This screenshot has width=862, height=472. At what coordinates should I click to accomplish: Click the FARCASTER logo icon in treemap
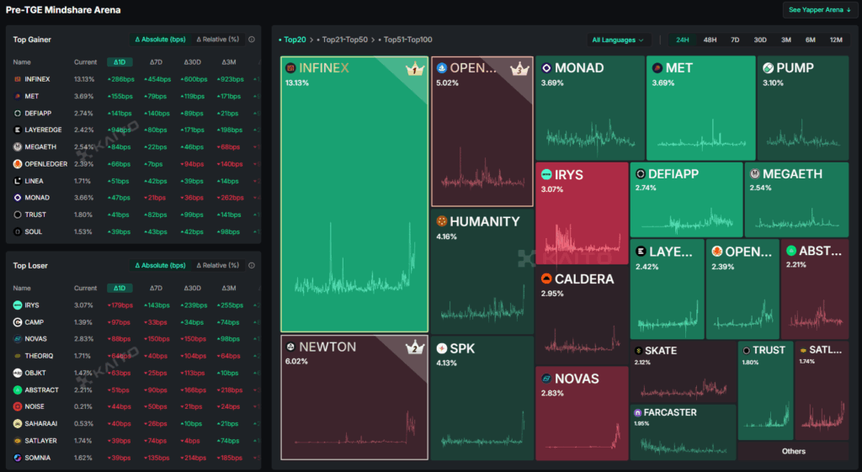tap(638, 412)
